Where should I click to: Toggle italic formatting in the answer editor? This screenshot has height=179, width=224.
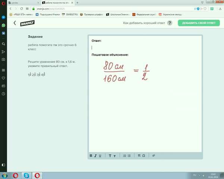pyautogui.click(x=96, y=156)
